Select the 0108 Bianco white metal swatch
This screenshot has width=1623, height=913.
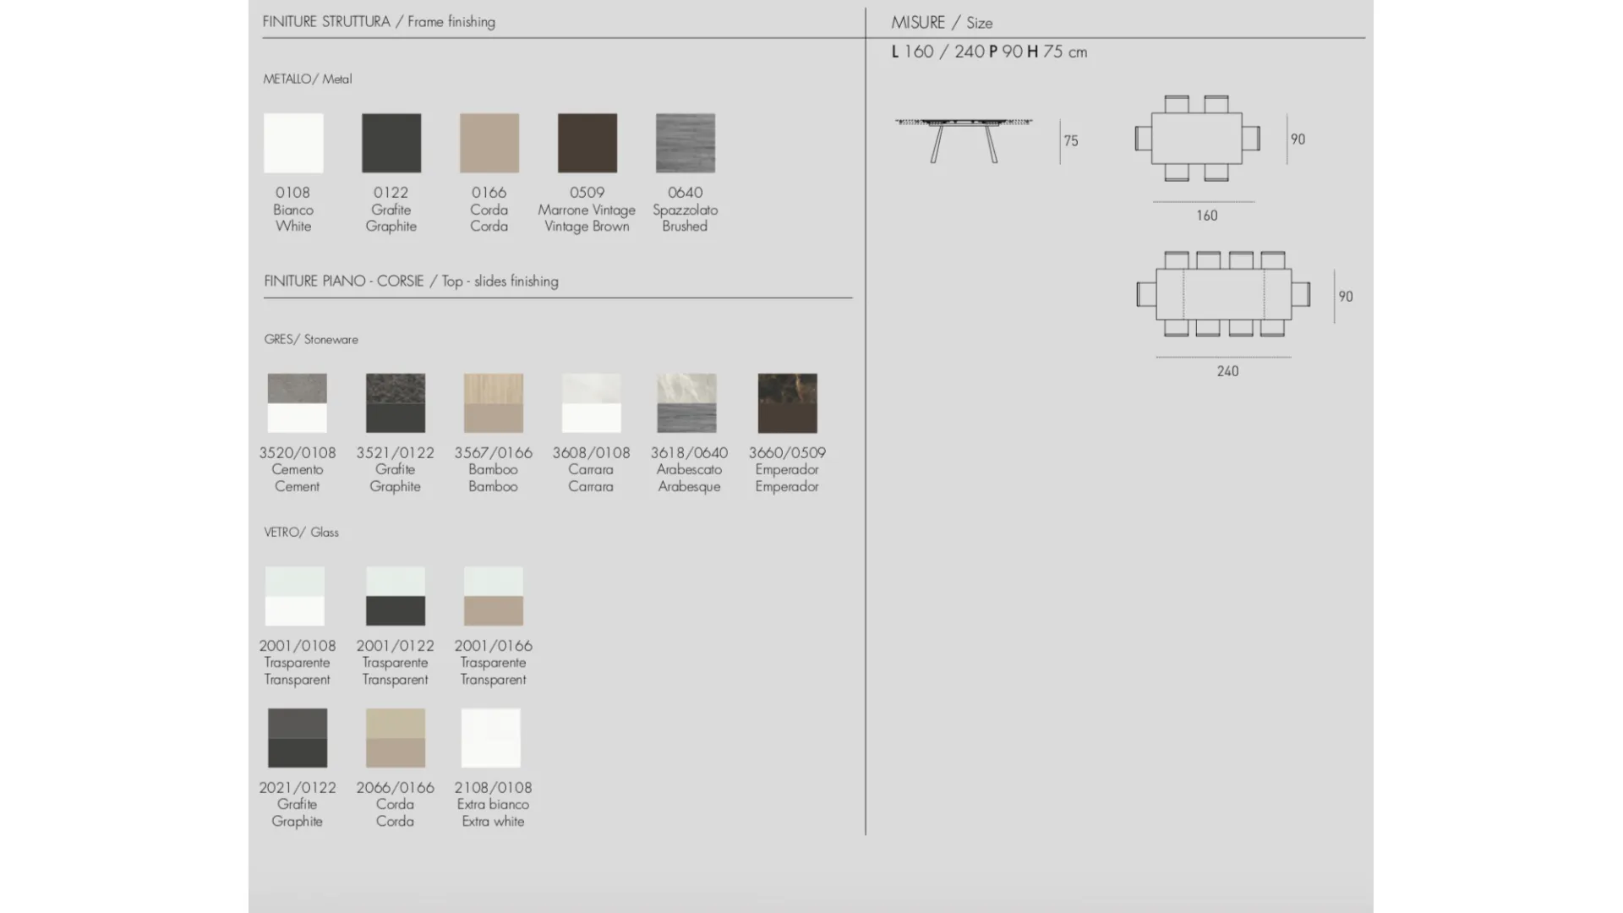pyautogui.click(x=293, y=143)
